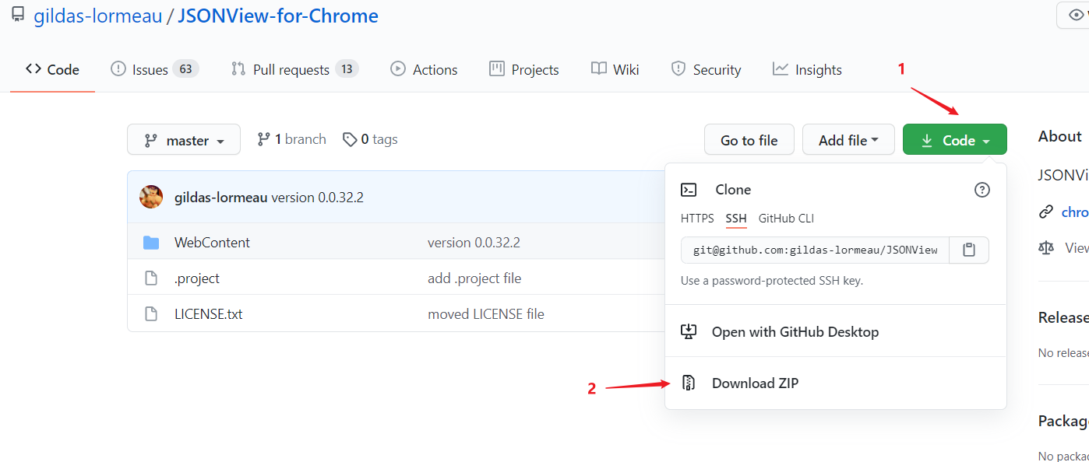The height and width of the screenshot is (462, 1089).
Task: Click the pull requests count badge 13
Action: point(347,69)
